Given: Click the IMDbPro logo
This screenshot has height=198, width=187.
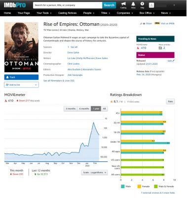Looking at the screenshot, I should 15,5.
